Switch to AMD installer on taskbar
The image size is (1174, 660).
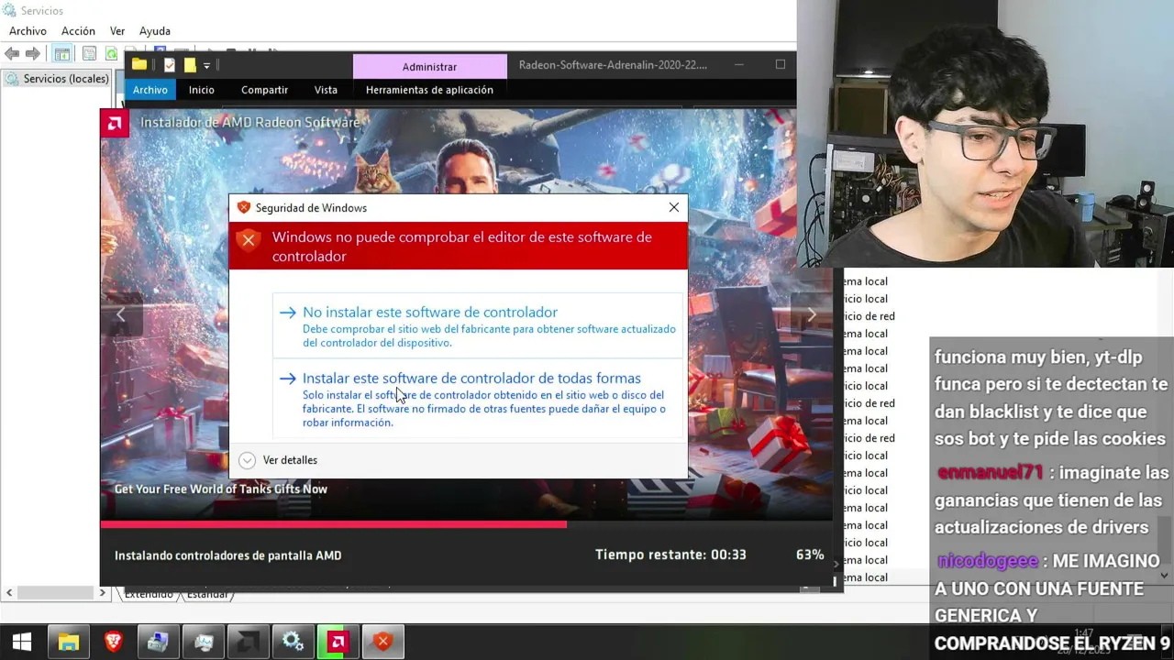(x=338, y=642)
